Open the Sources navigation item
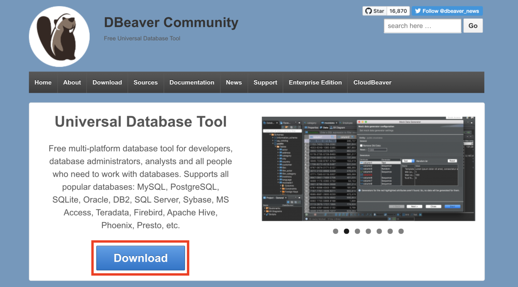The height and width of the screenshot is (287, 518). (145, 82)
